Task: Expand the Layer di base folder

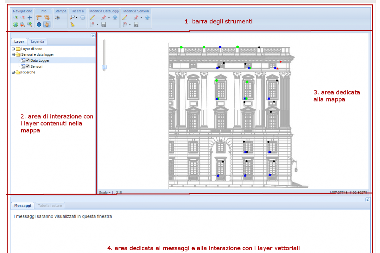Action: click(x=13, y=49)
